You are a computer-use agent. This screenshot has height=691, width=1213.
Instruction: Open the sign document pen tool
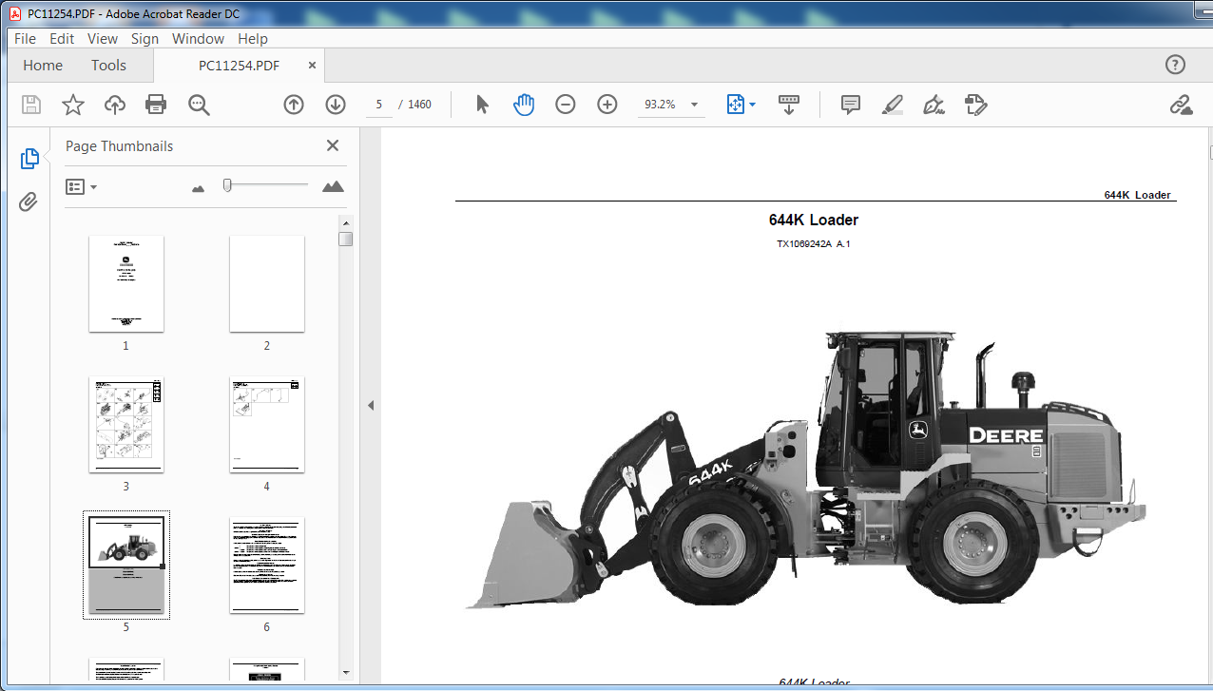934,105
